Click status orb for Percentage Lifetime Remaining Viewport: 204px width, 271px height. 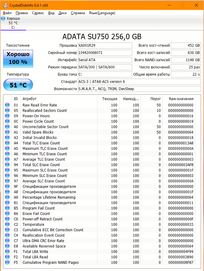pos(7,197)
